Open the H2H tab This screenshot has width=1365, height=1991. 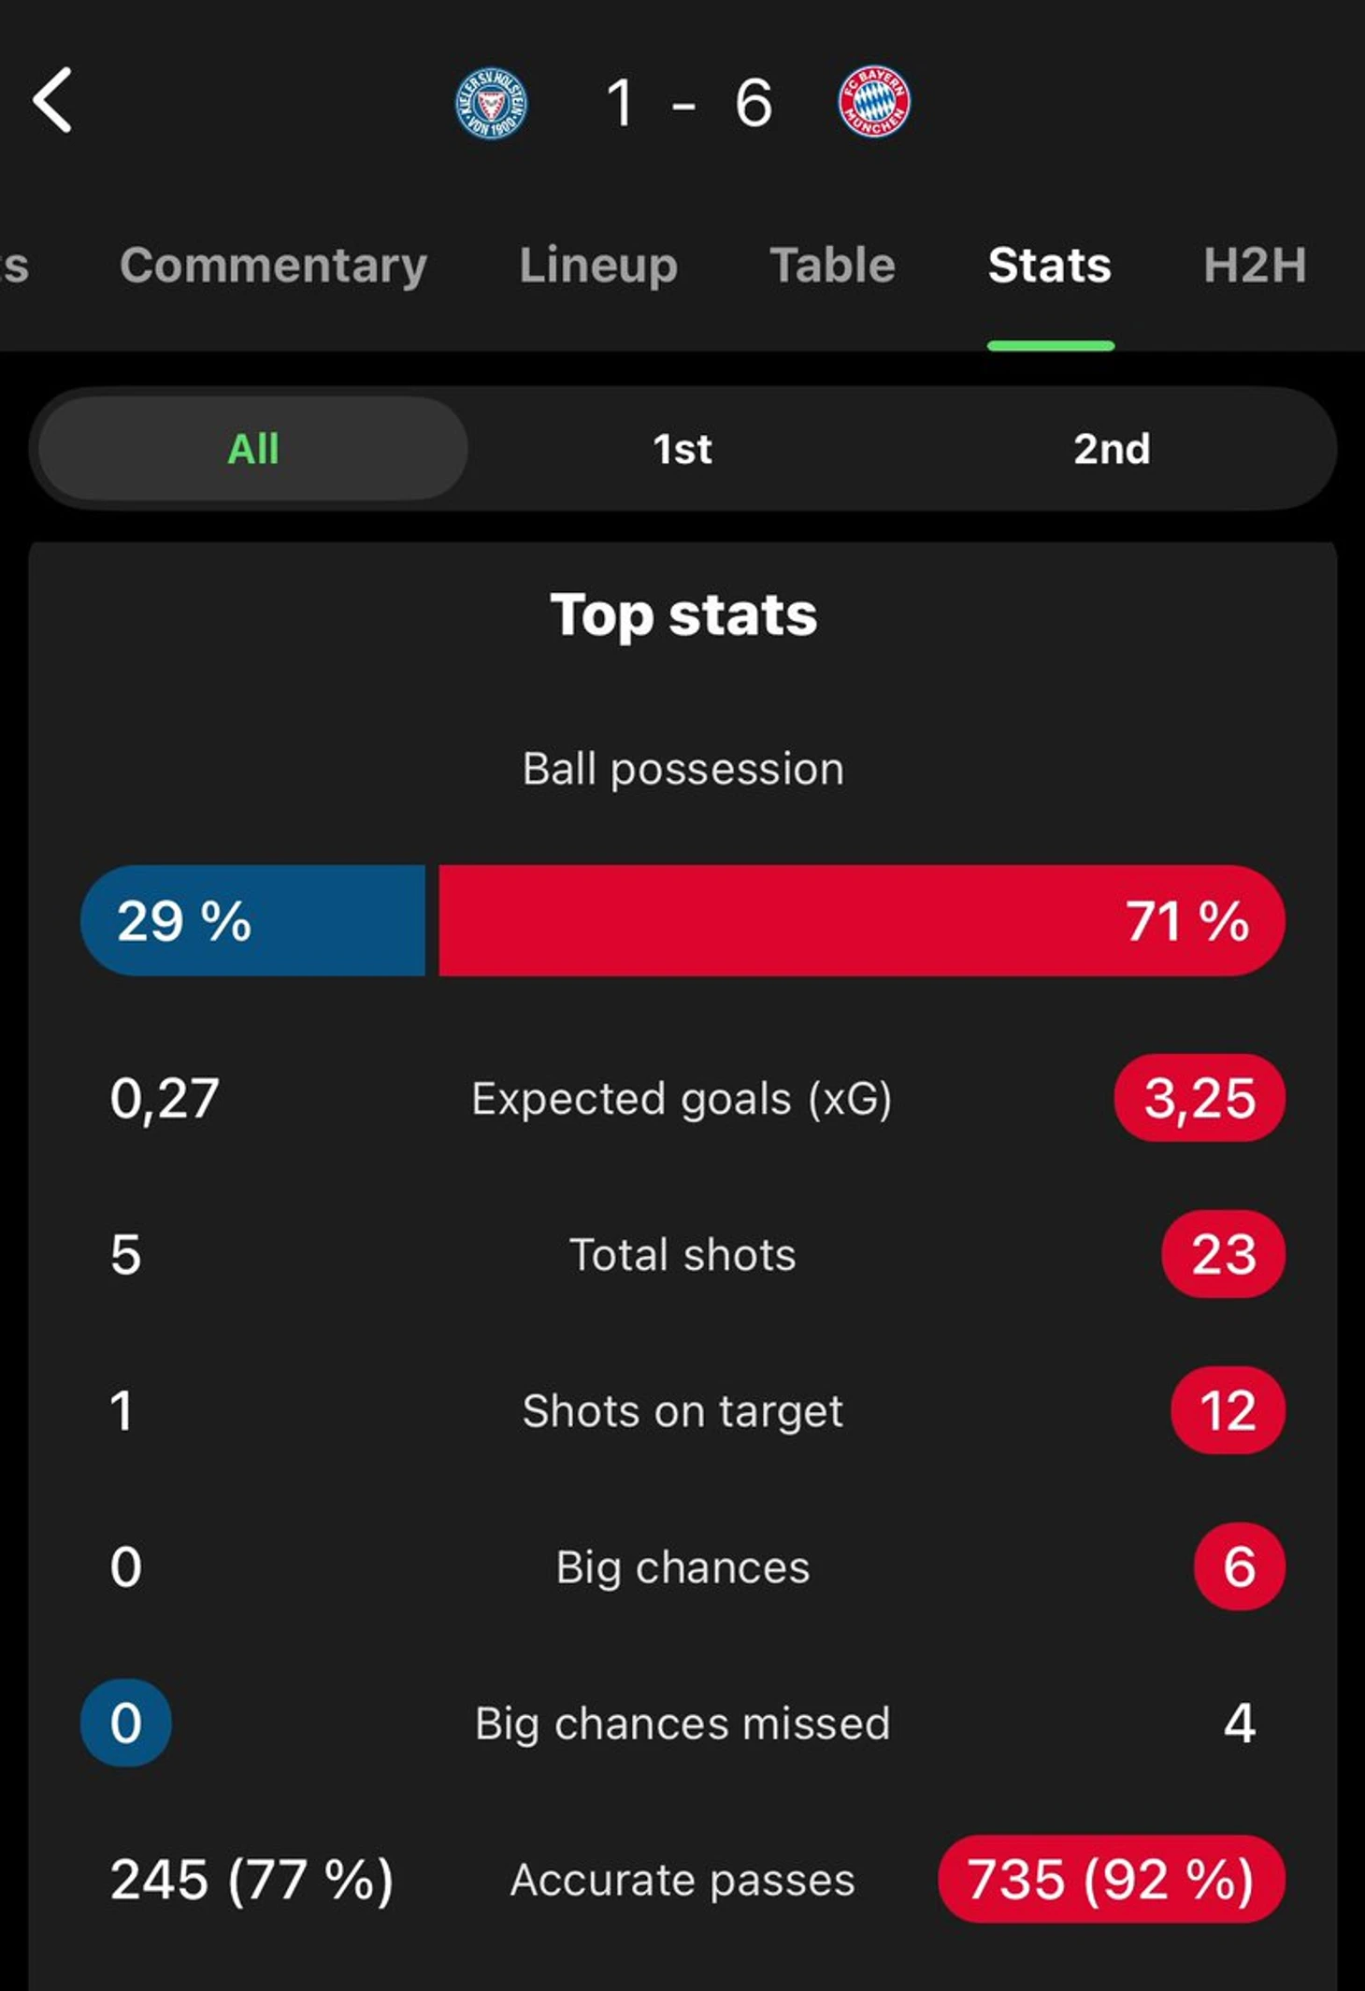click(x=1255, y=265)
